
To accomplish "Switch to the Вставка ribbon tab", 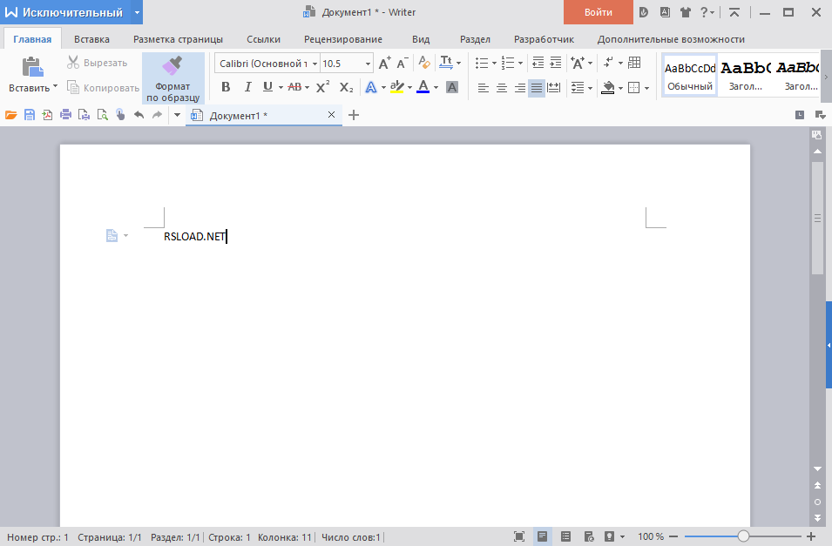I will tap(91, 39).
